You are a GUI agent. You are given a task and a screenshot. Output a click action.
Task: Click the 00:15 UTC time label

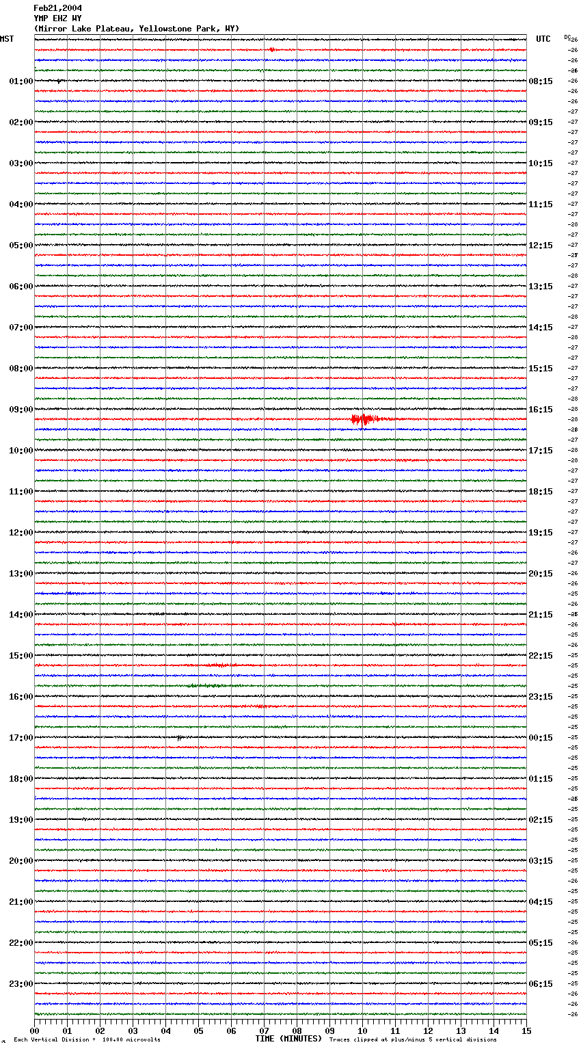pos(541,738)
